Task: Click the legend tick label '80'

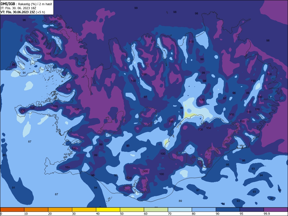Action: click(x=194, y=214)
